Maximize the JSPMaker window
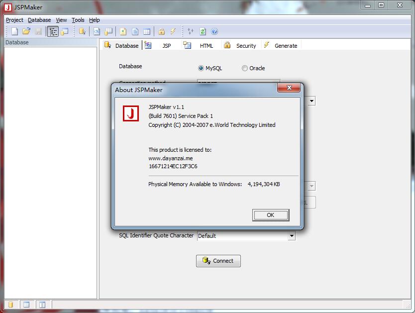Screen dimensions: 415x313 point(381,5)
